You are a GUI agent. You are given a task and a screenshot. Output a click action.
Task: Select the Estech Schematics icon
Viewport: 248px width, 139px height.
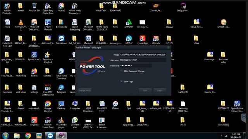click(102, 123)
